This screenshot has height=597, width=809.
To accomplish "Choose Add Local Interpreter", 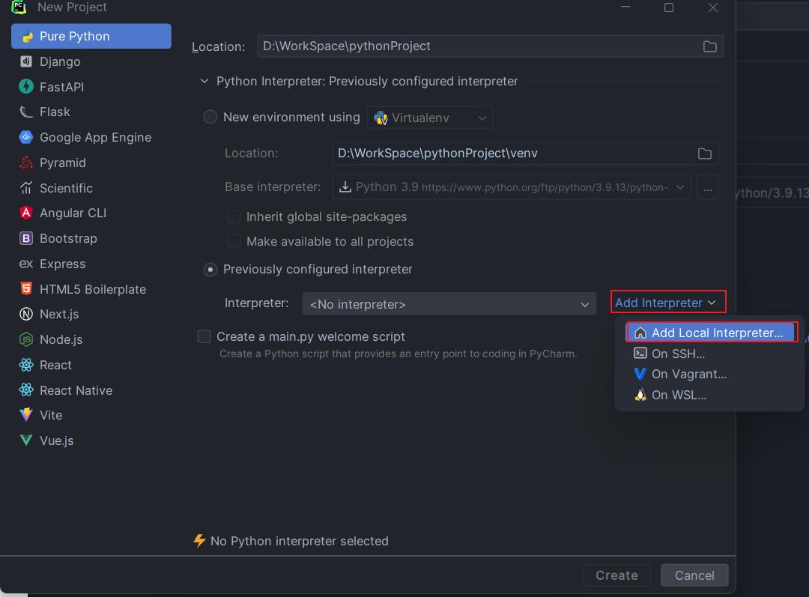I will [711, 333].
